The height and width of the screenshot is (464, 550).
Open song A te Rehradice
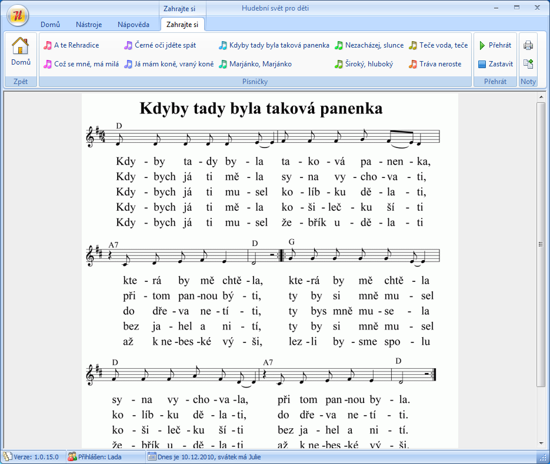click(71, 45)
